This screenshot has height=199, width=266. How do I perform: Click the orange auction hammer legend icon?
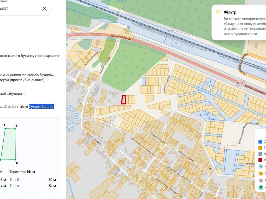tap(260, 174)
